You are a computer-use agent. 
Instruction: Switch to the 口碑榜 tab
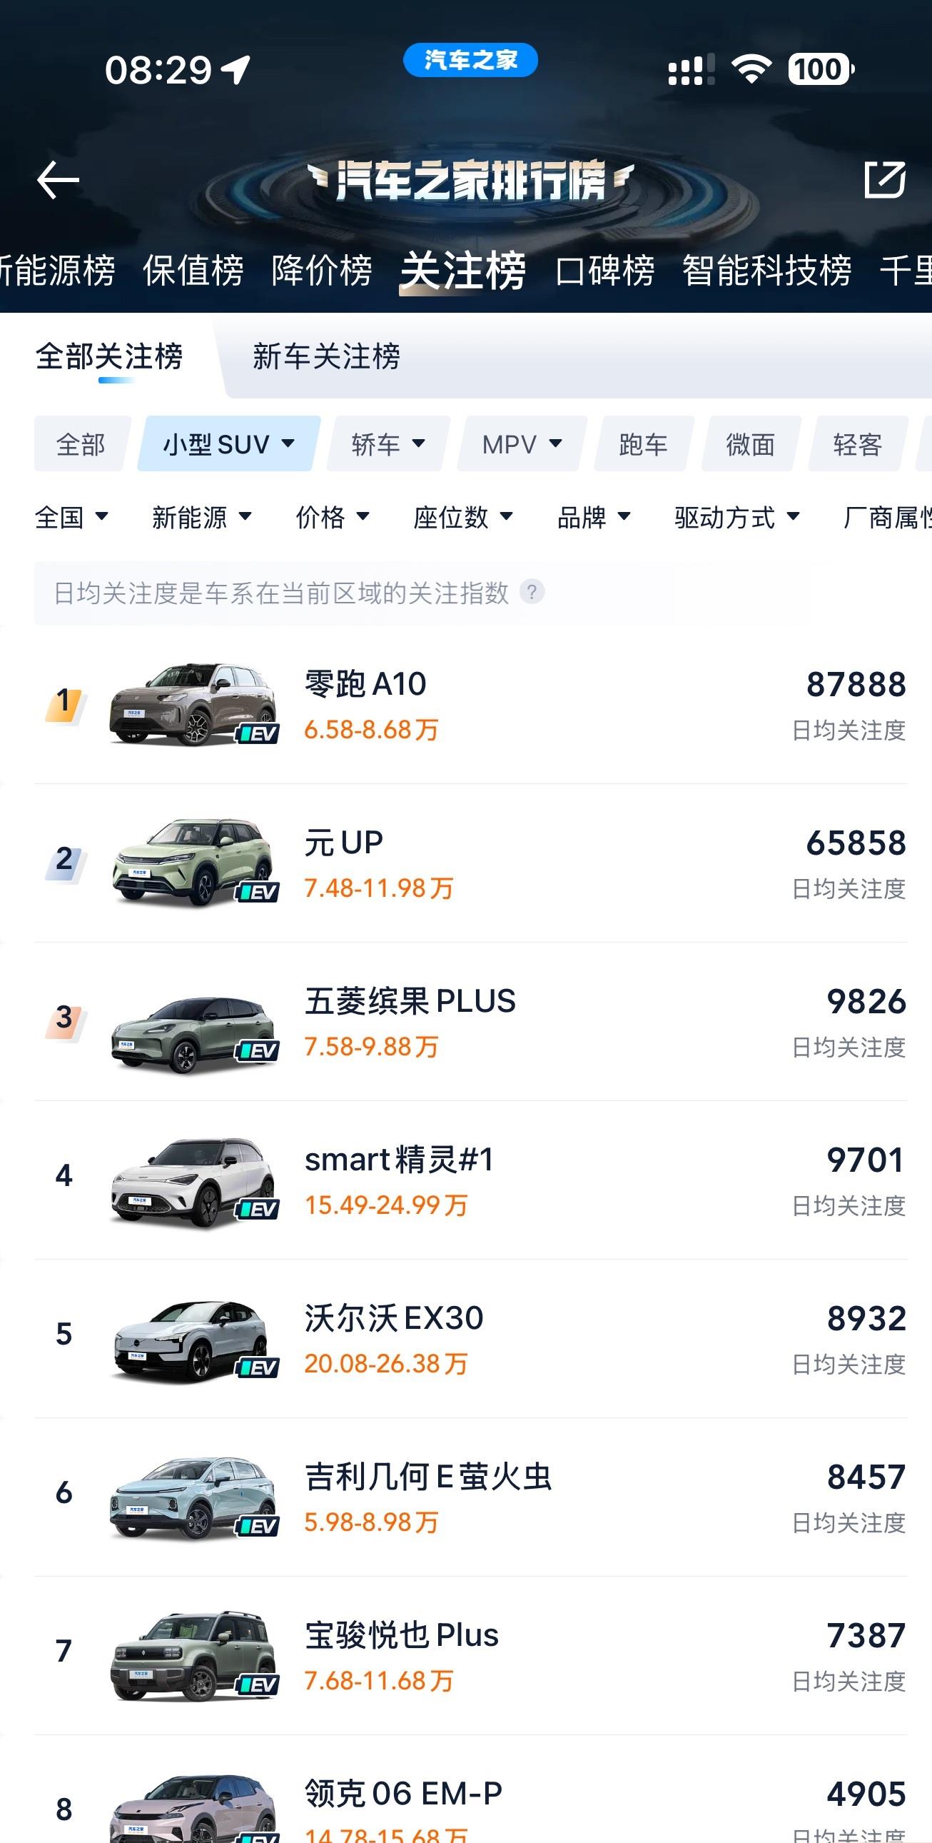coord(604,271)
